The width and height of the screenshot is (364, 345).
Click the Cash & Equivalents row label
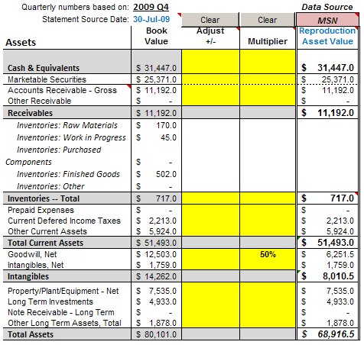click(x=44, y=68)
